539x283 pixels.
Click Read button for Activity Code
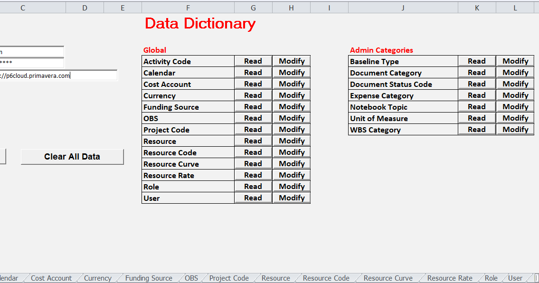tap(253, 61)
